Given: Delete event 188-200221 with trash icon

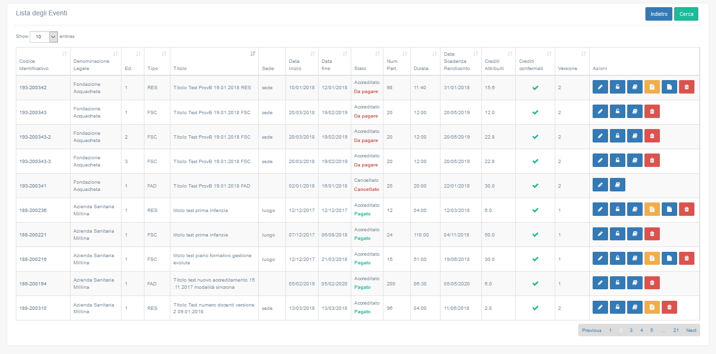Looking at the screenshot, I should (652, 234).
